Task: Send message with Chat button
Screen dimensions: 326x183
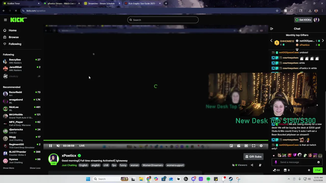Action: (x=318, y=170)
